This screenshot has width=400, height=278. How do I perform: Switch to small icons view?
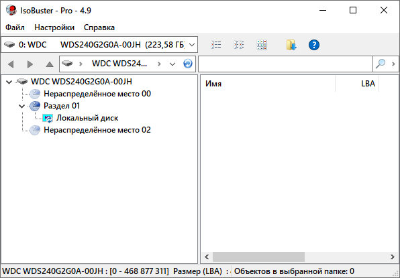tap(239, 45)
